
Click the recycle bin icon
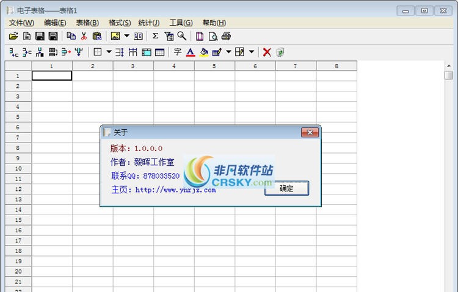[280, 52]
